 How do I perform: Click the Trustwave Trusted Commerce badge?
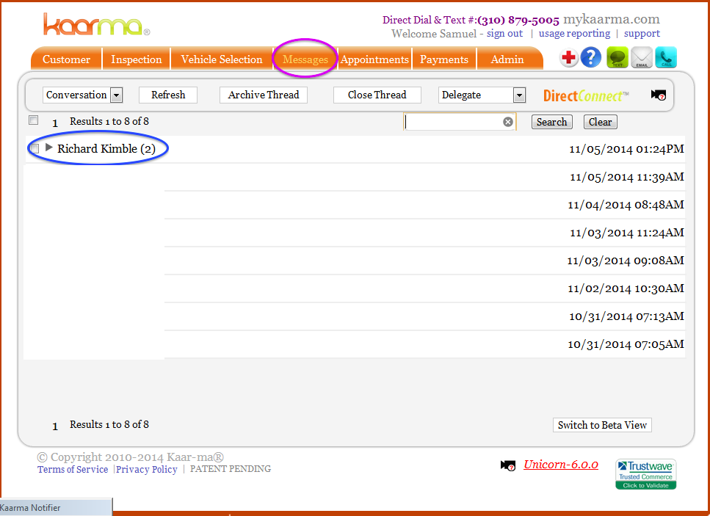click(x=645, y=474)
